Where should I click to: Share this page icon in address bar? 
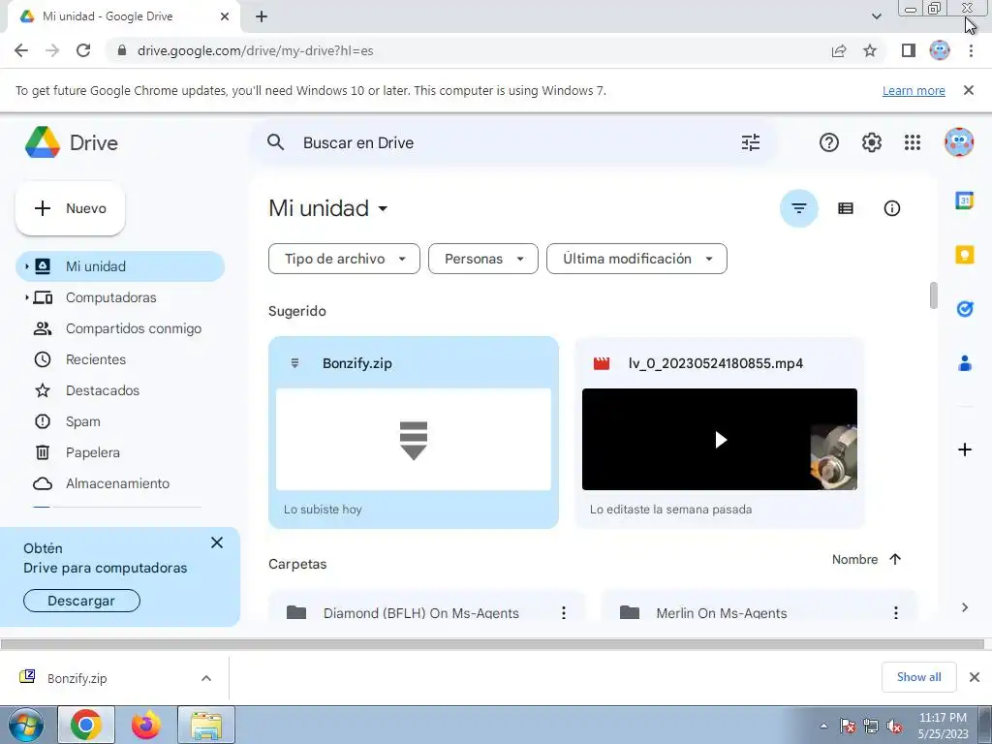[839, 50]
